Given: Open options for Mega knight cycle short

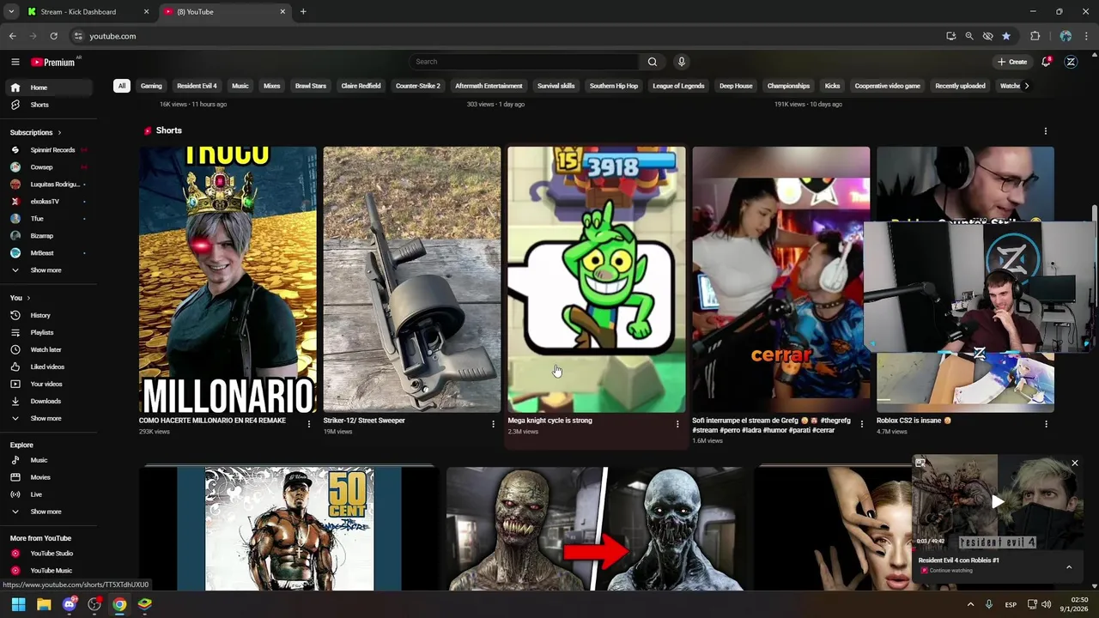Looking at the screenshot, I should (x=677, y=424).
